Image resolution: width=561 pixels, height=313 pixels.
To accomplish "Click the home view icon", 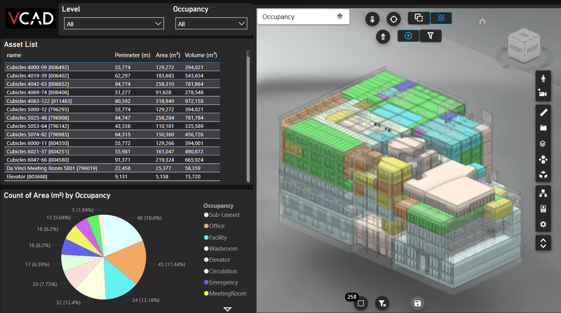I will pyautogui.click(x=482, y=21).
